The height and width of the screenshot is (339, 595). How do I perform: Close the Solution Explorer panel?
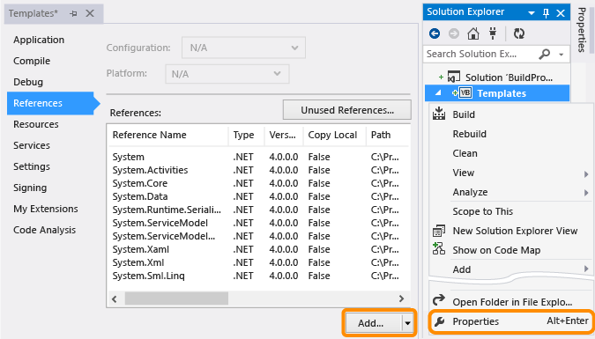(561, 13)
